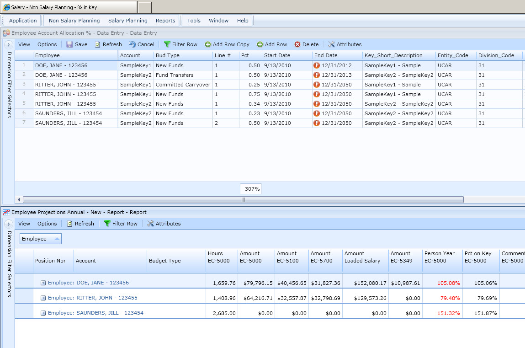
Task: Expand Employee DOE, JANE - 123456 group
Action: [x=43, y=283]
